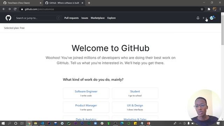Open Marketplace

coord(98,18)
